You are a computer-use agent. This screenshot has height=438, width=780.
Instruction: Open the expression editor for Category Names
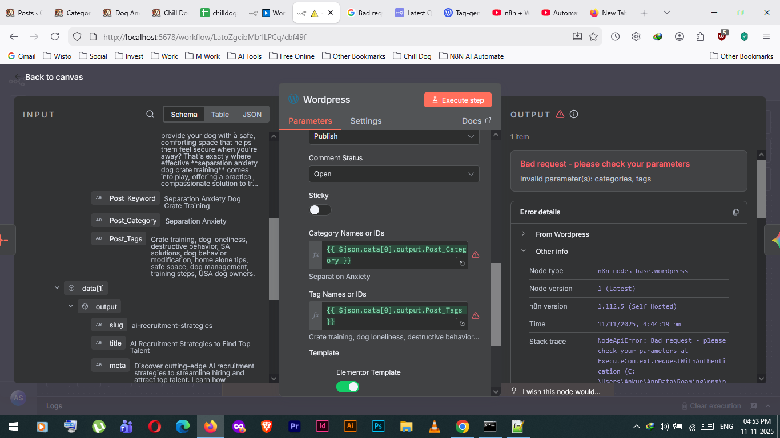(x=462, y=263)
